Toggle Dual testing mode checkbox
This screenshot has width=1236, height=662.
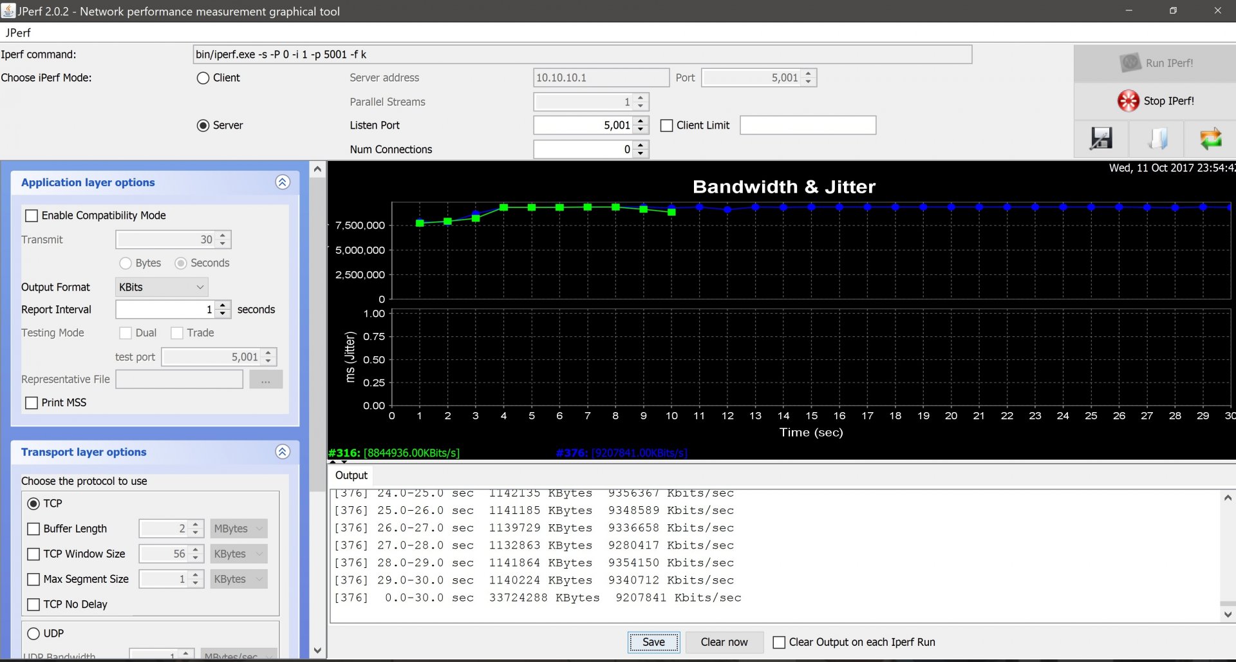click(126, 333)
